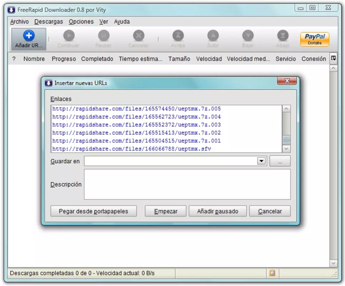Click the Añadir pausado button
Screen dimensions: 345x286
(x=218, y=211)
